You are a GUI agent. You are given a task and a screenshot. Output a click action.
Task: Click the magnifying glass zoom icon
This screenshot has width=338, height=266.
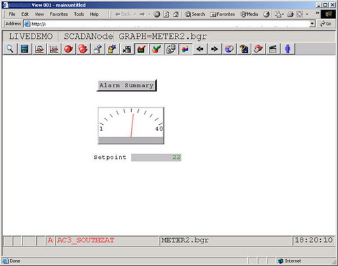point(10,49)
